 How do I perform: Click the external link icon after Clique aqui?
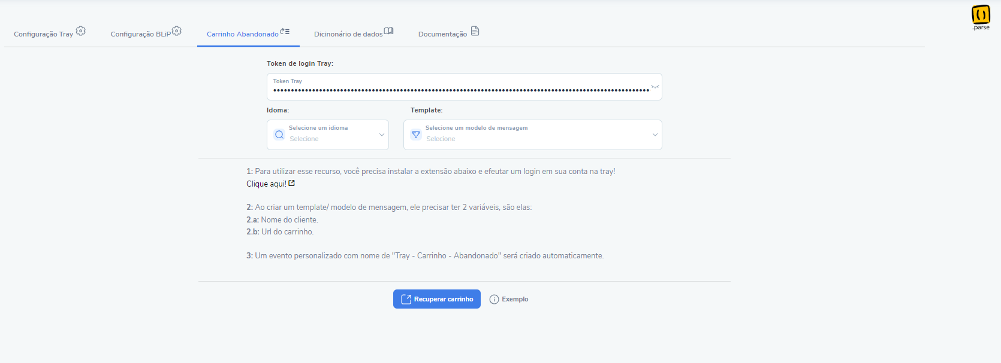pos(292,184)
